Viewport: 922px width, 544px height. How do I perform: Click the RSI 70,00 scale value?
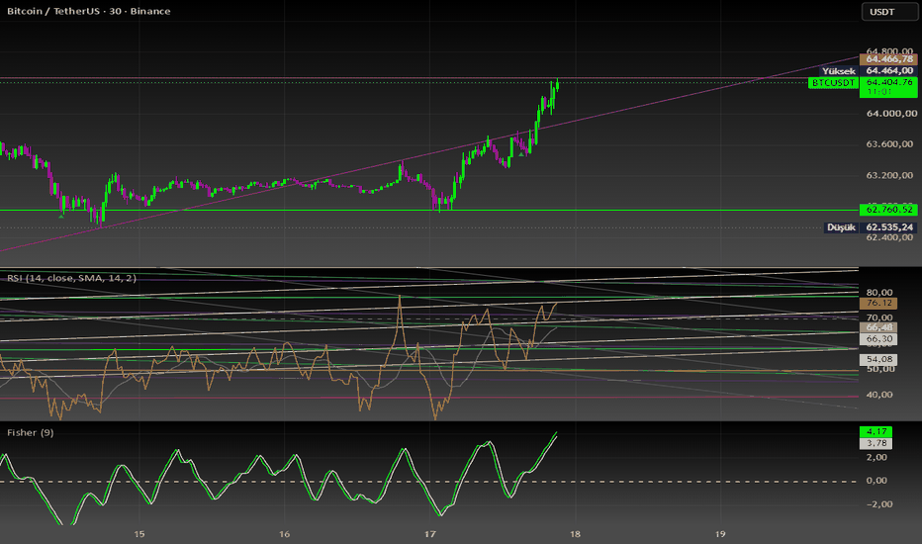click(x=879, y=317)
